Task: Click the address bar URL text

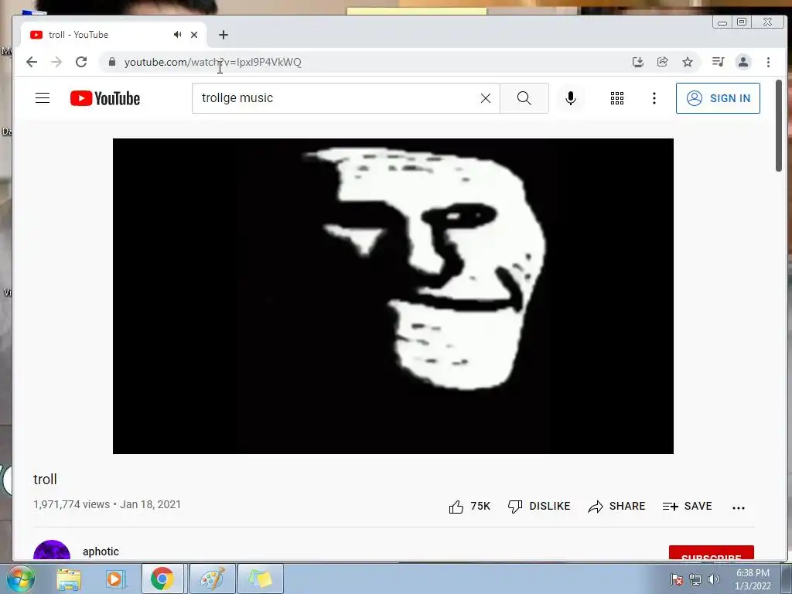Action: click(213, 62)
